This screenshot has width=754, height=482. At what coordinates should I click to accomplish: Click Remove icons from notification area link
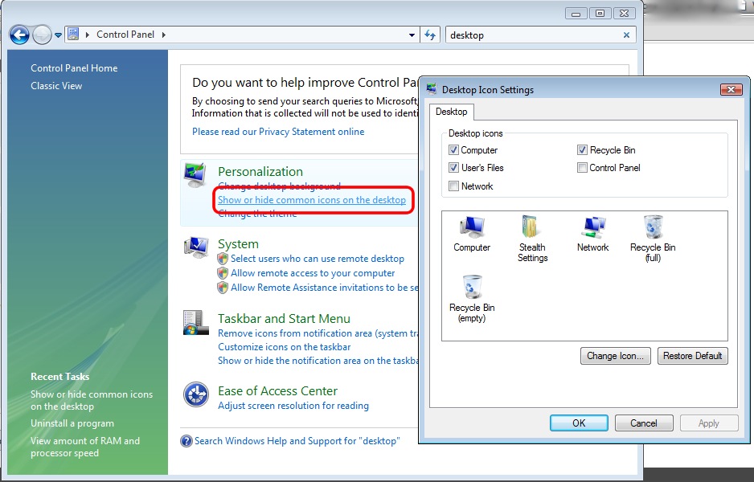point(318,333)
